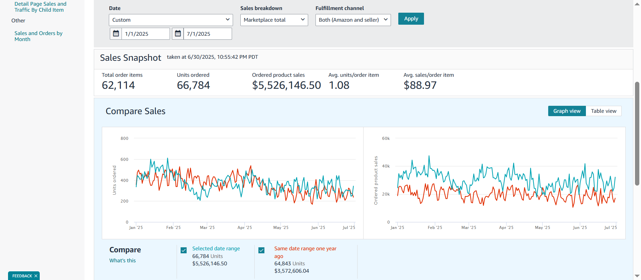Open the end date calendar picker
Image resolution: width=641 pixels, height=280 pixels.
178,34
